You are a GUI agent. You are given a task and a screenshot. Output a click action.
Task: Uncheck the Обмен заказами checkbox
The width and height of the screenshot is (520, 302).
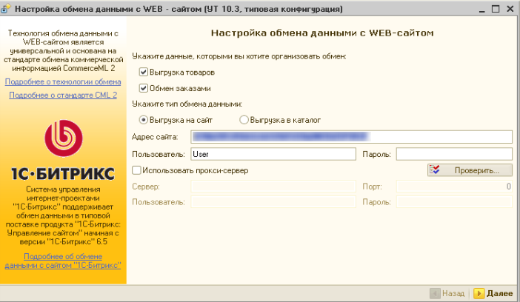(x=144, y=88)
